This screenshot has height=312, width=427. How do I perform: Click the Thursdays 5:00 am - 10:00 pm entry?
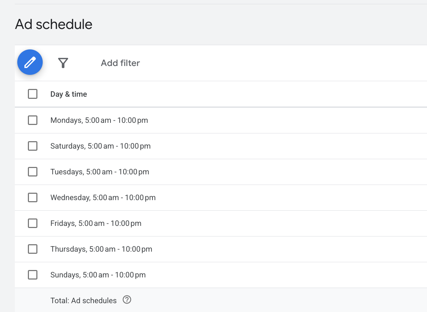[101, 249]
